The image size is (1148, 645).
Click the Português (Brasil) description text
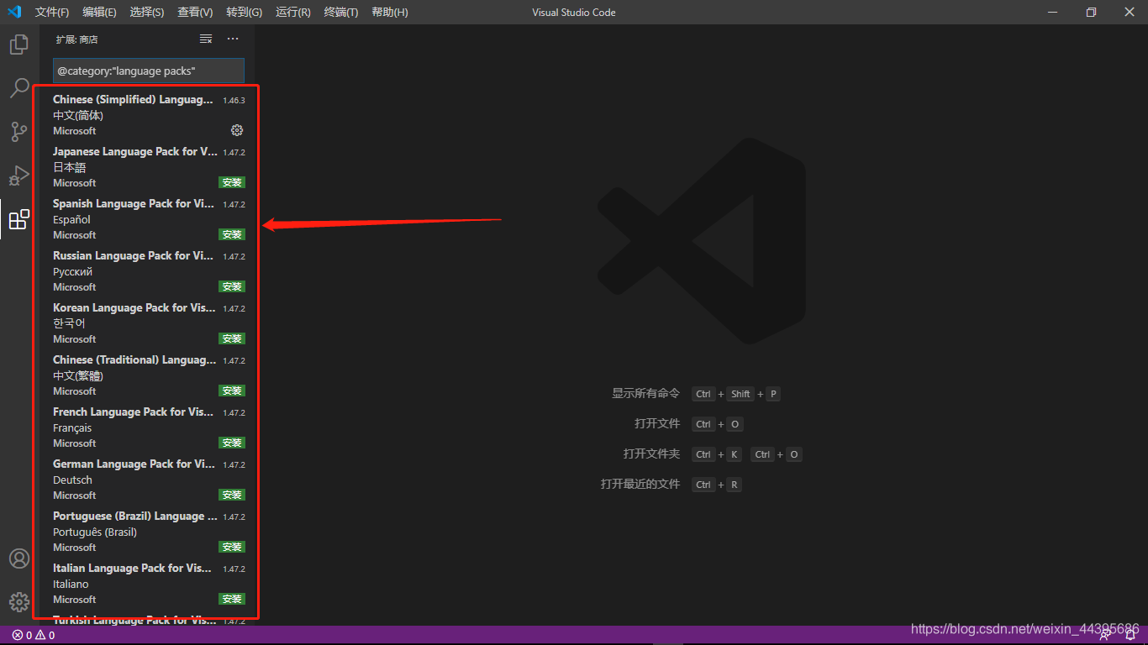95,532
